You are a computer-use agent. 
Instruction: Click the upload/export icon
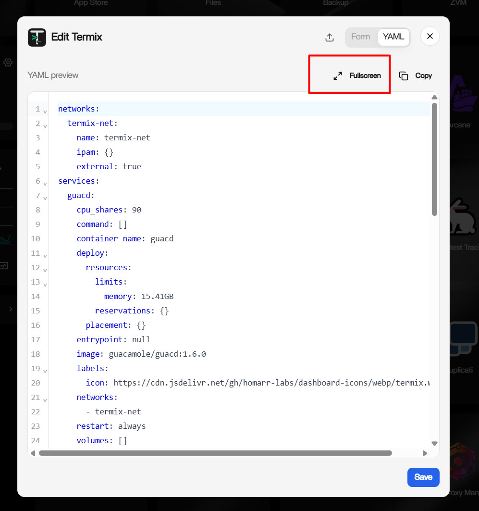click(x=330, y=37)
